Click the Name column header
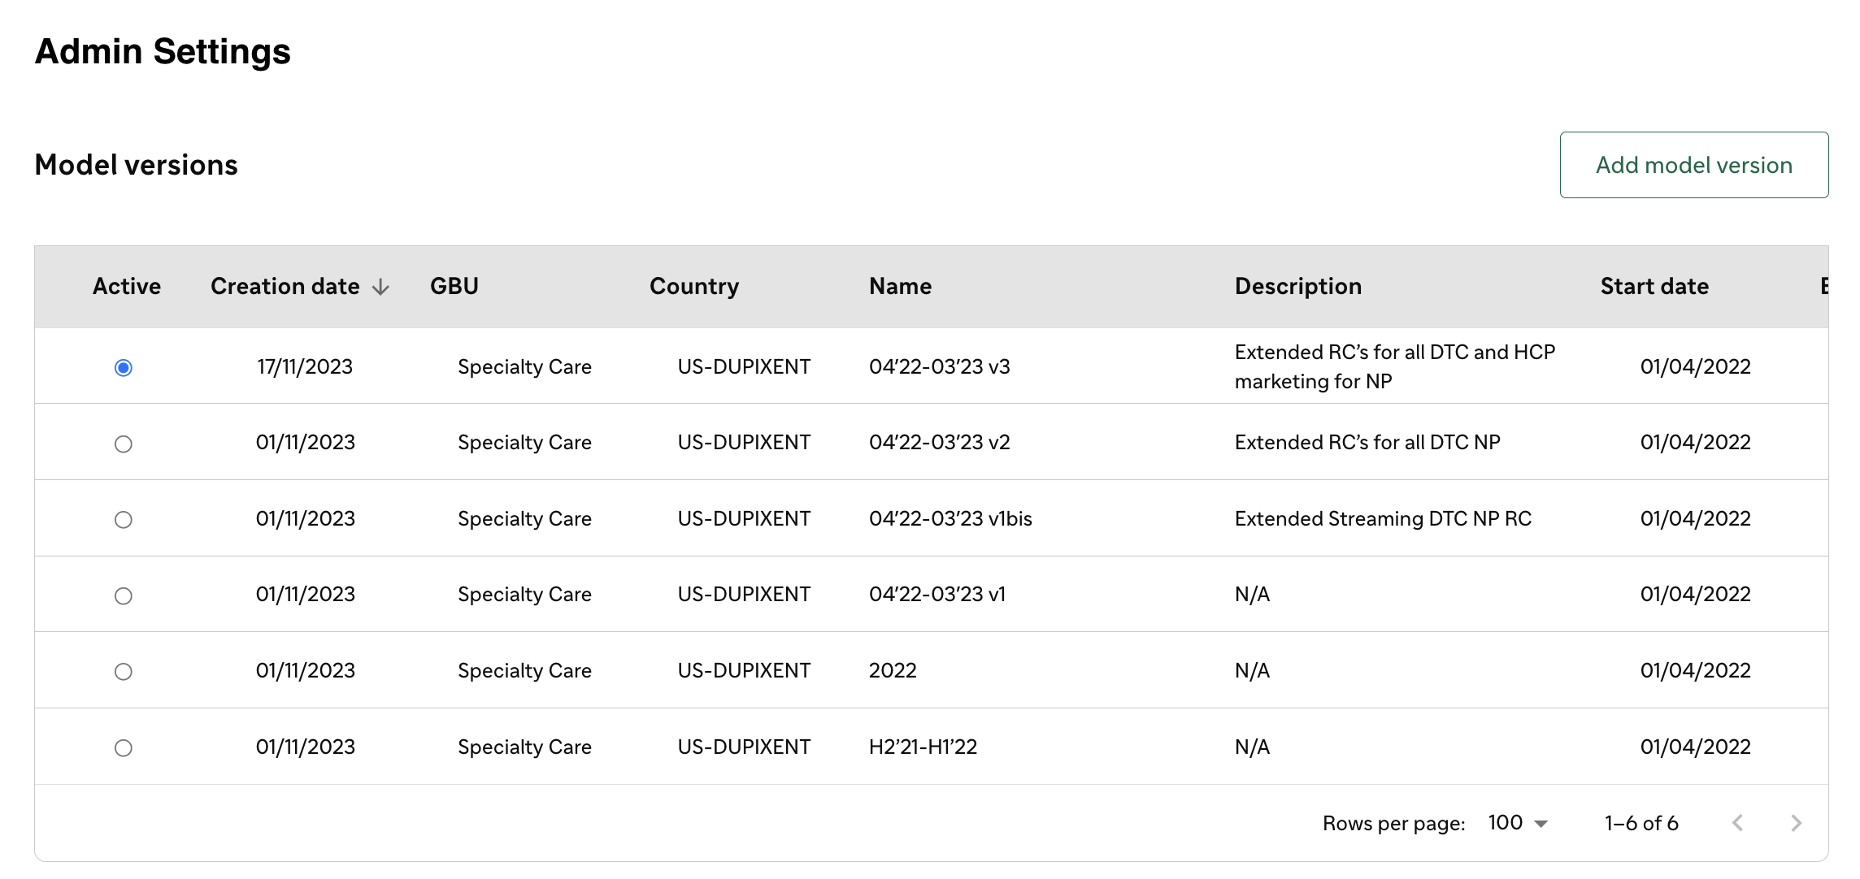This screenshot has height=879, width=1860. click(900, 286)
